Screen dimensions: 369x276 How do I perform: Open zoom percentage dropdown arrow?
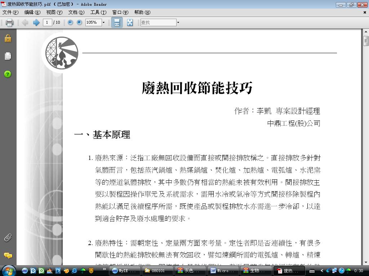tap(103, 23)
